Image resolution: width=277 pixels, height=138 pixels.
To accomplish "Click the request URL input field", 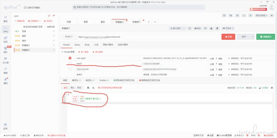I will (x=148, y=37).
